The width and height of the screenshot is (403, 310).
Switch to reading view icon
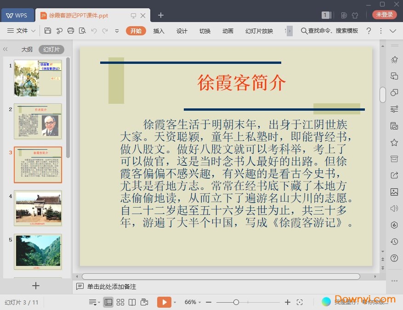point(132,302)
